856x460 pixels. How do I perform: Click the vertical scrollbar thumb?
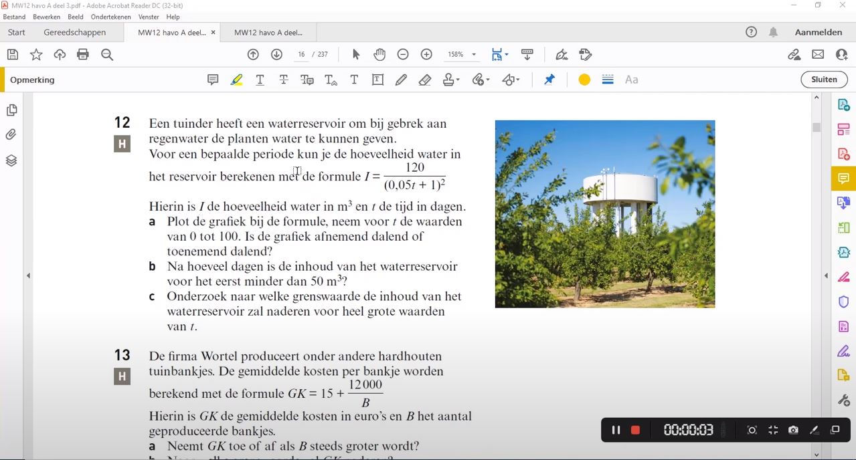[x=817, y=128]
